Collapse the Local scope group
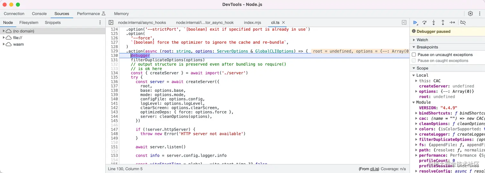Screen dimensions: 485x173 414,75
